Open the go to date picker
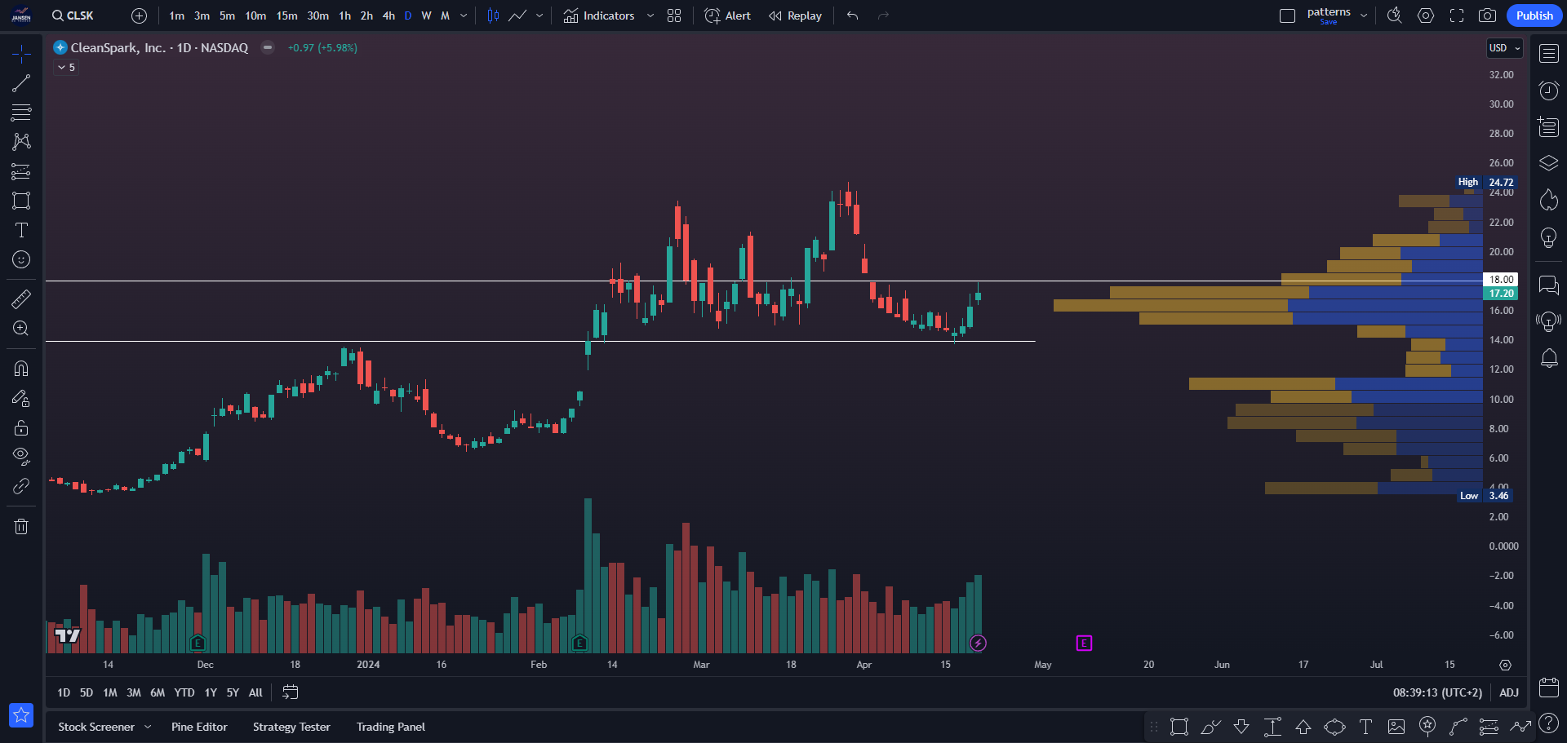This screenshot has height=743, width=1567. pos(291,692)
